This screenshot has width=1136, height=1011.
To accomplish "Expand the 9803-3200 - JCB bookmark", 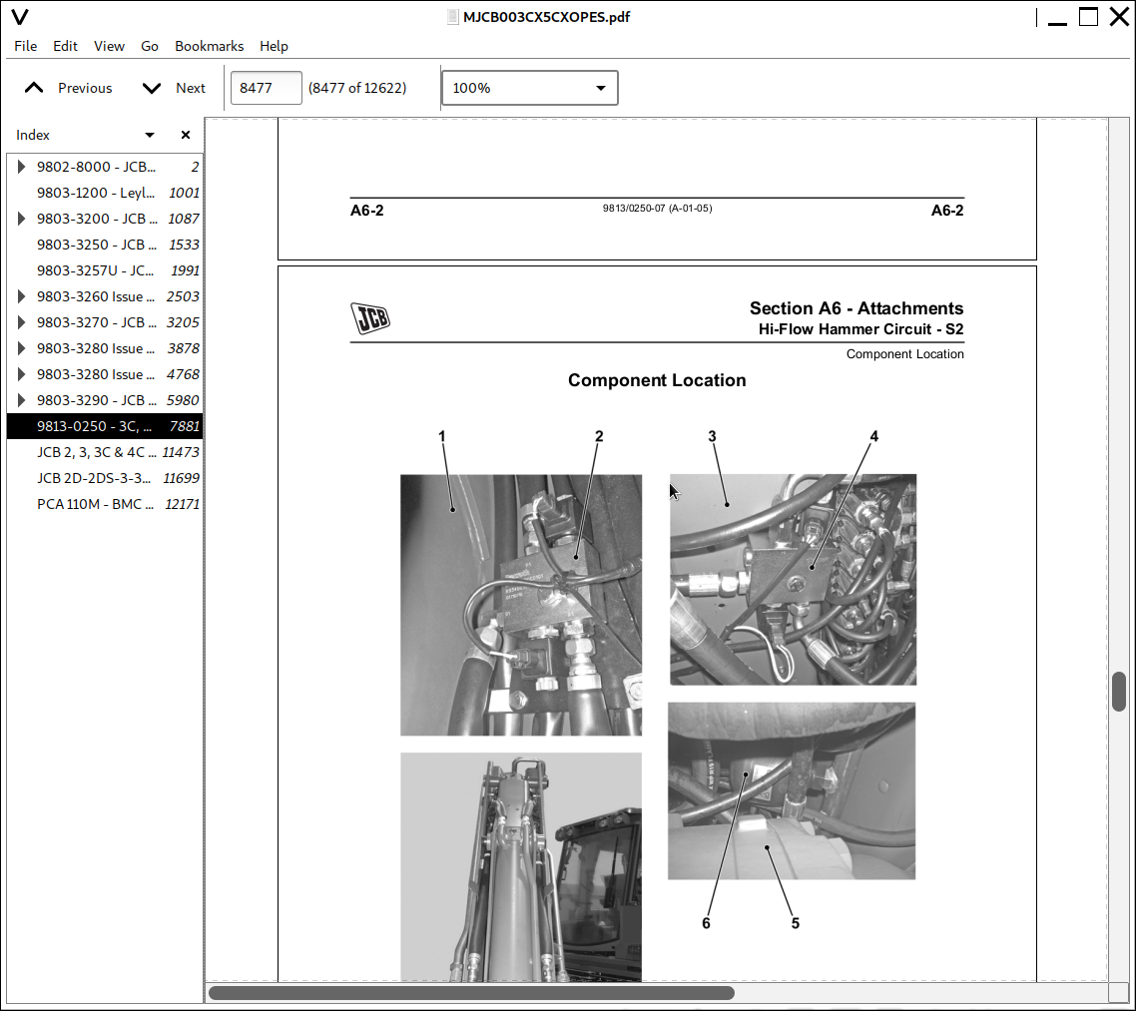I will (x=22, y=219).
